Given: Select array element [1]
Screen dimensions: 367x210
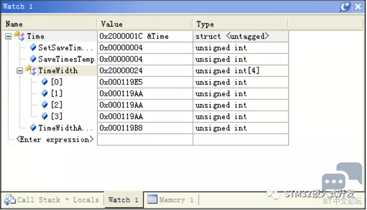Looking at the screenshot, I should [x=57, y=94].
